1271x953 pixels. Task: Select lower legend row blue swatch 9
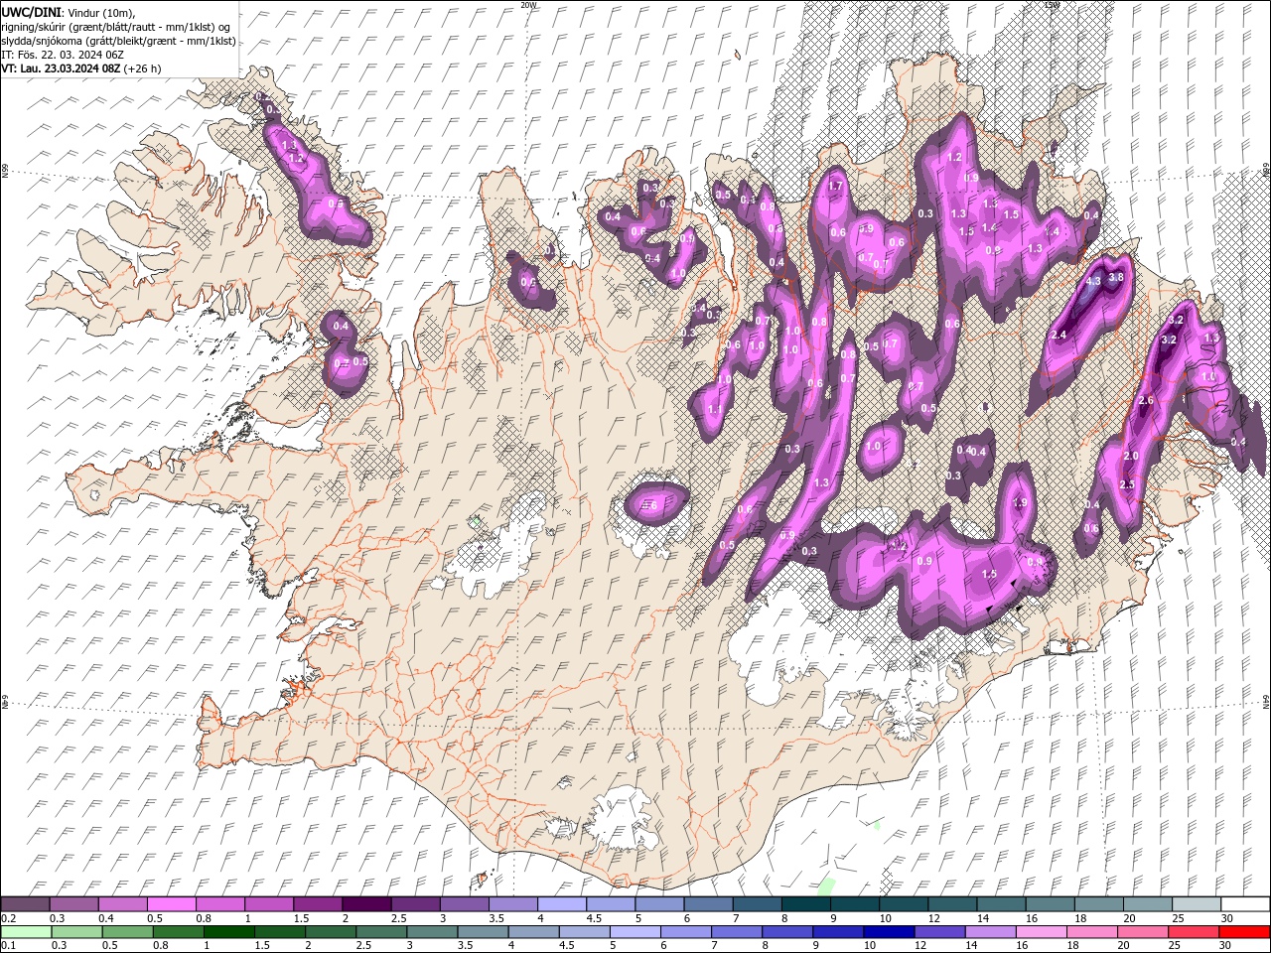coord(838,932)
